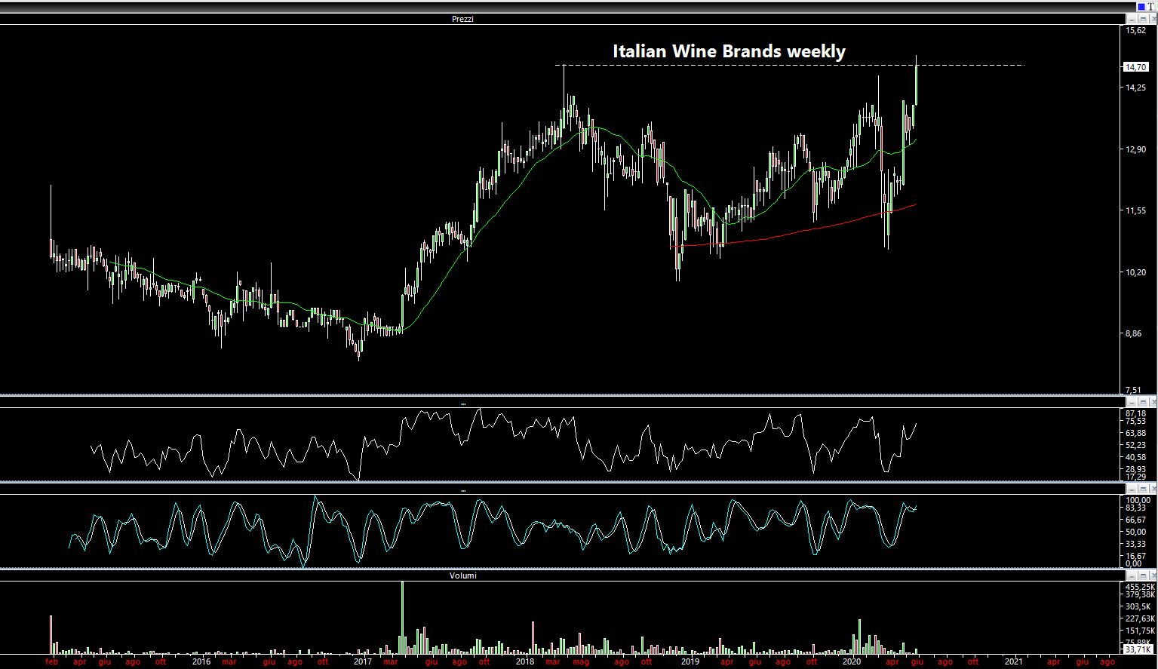This screenshot has height=669, width=1158.
Task: Click the 15,62 price axis label
Action: click(1136, 31)
